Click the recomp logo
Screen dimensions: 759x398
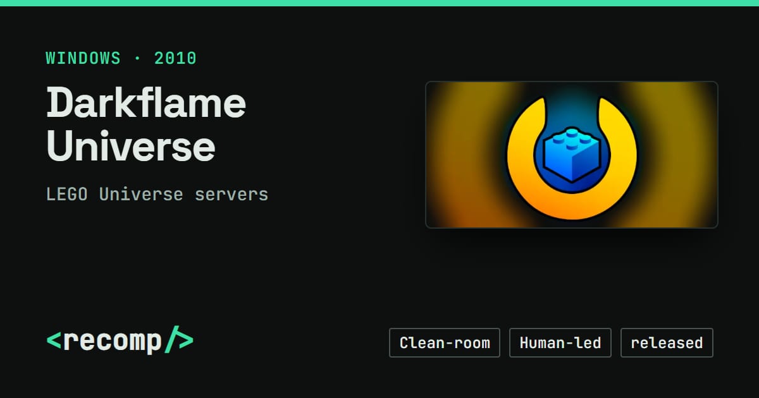[120, 341]
